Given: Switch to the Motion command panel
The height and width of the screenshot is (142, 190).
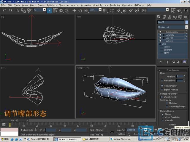Looking at the screenshot, I should (x=175, y=17).
